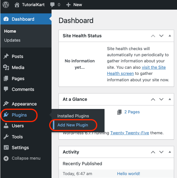Toggle the At a Glance panel
This screenshot has width=177, height=178.
pos(170,99)
